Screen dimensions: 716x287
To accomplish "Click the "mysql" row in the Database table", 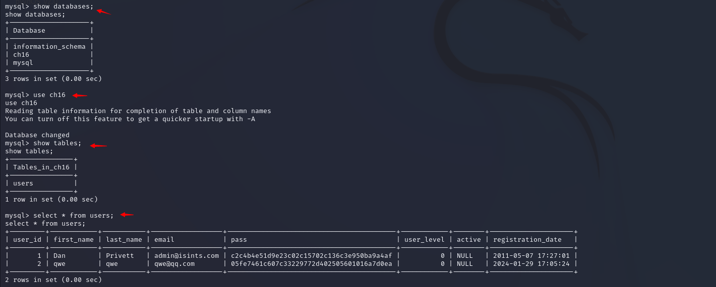I will coord(23,62).
